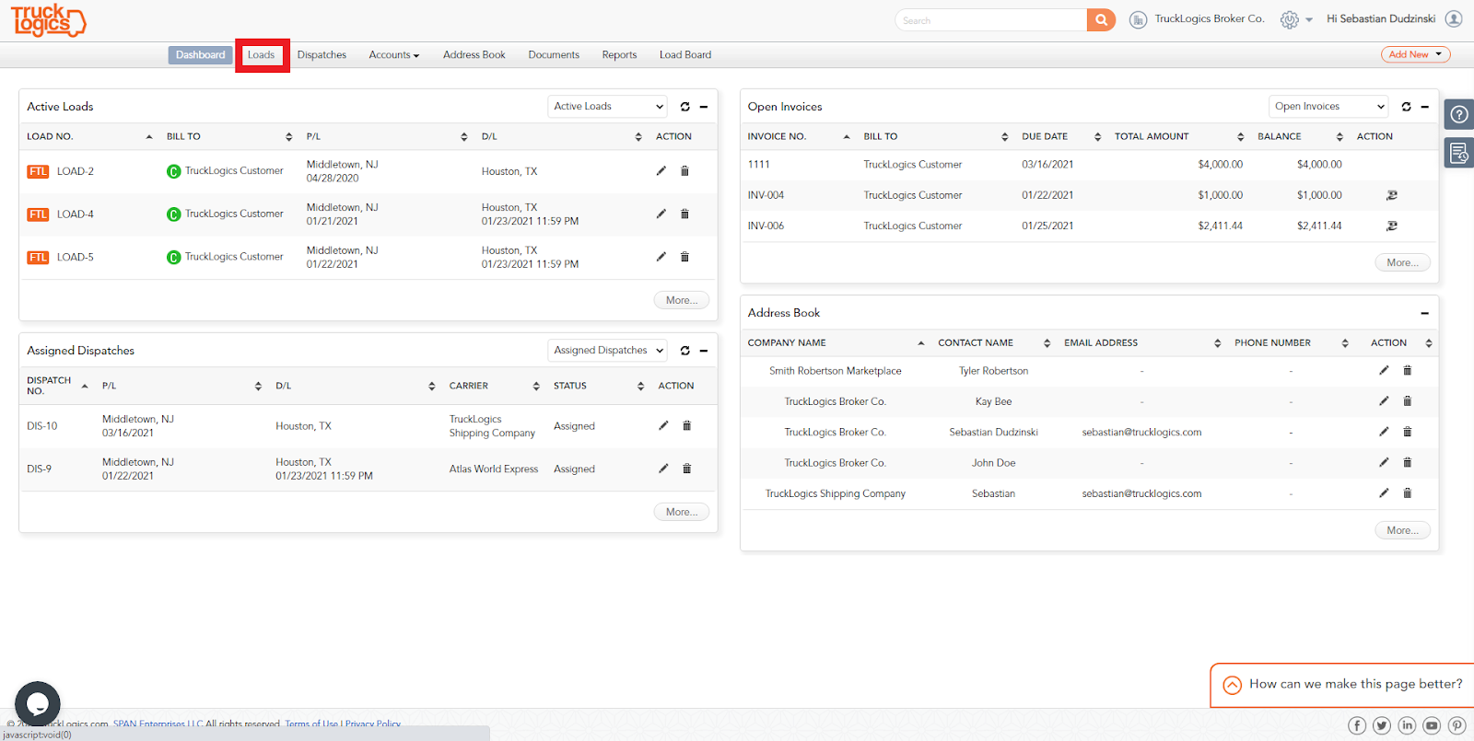Refresh the Assigned Dispatches panel
This screenshot has height=741, width=1474.
[x=685, y=351]
